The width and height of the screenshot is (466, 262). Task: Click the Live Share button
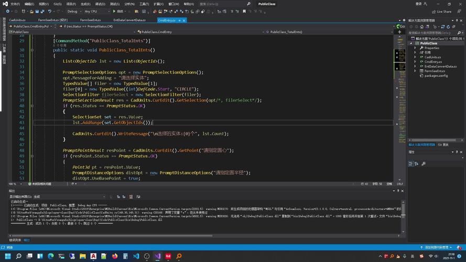pyautogui.click(x=442, y=12)
